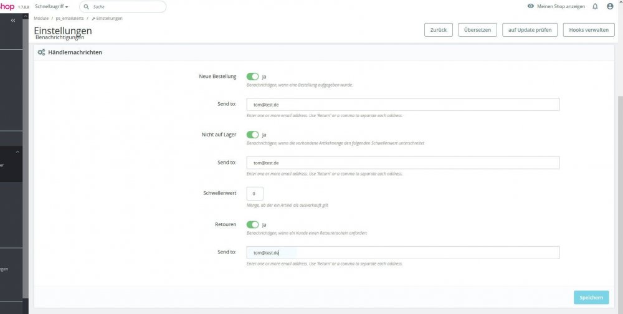Open the user profile avatar menu
This screenshot has width=623, height=314.
[610, 6]
